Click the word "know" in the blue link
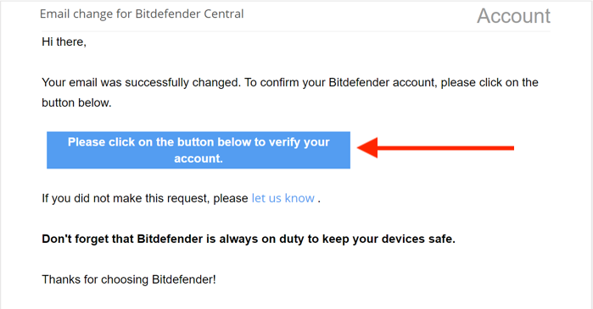The height and width of the screenshot is (309, 593). point(299,198)
